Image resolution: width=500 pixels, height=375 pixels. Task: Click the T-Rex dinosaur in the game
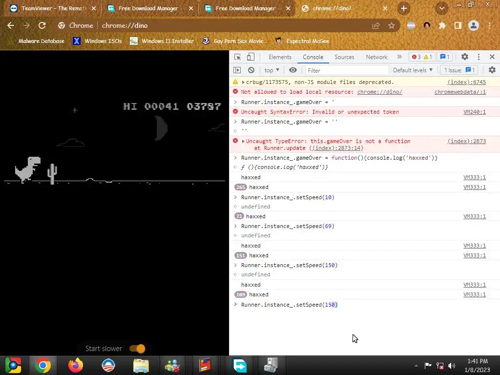click(28, 169)
